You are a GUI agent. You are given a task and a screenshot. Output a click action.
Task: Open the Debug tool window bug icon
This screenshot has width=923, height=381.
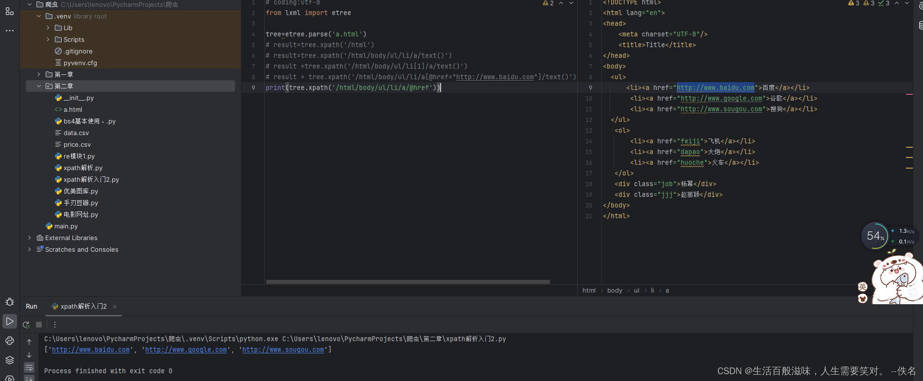click(x=10, y=302)
